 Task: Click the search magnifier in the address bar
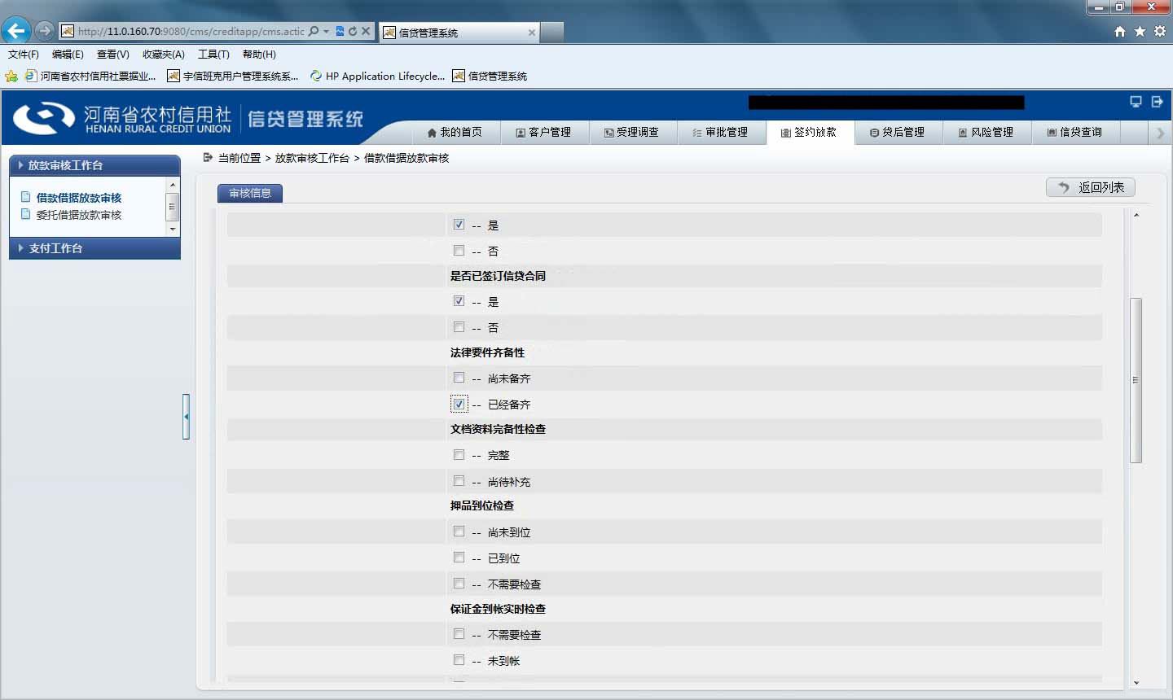pyautogui.click(x=314, y=31)
